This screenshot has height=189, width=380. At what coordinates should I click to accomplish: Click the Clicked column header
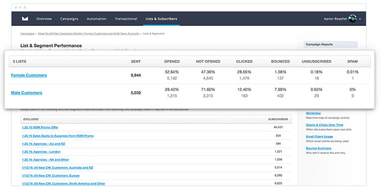244,62
